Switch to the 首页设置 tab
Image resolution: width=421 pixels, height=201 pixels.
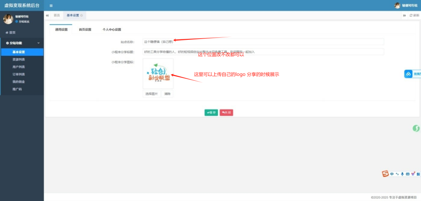tap(85, 30)
